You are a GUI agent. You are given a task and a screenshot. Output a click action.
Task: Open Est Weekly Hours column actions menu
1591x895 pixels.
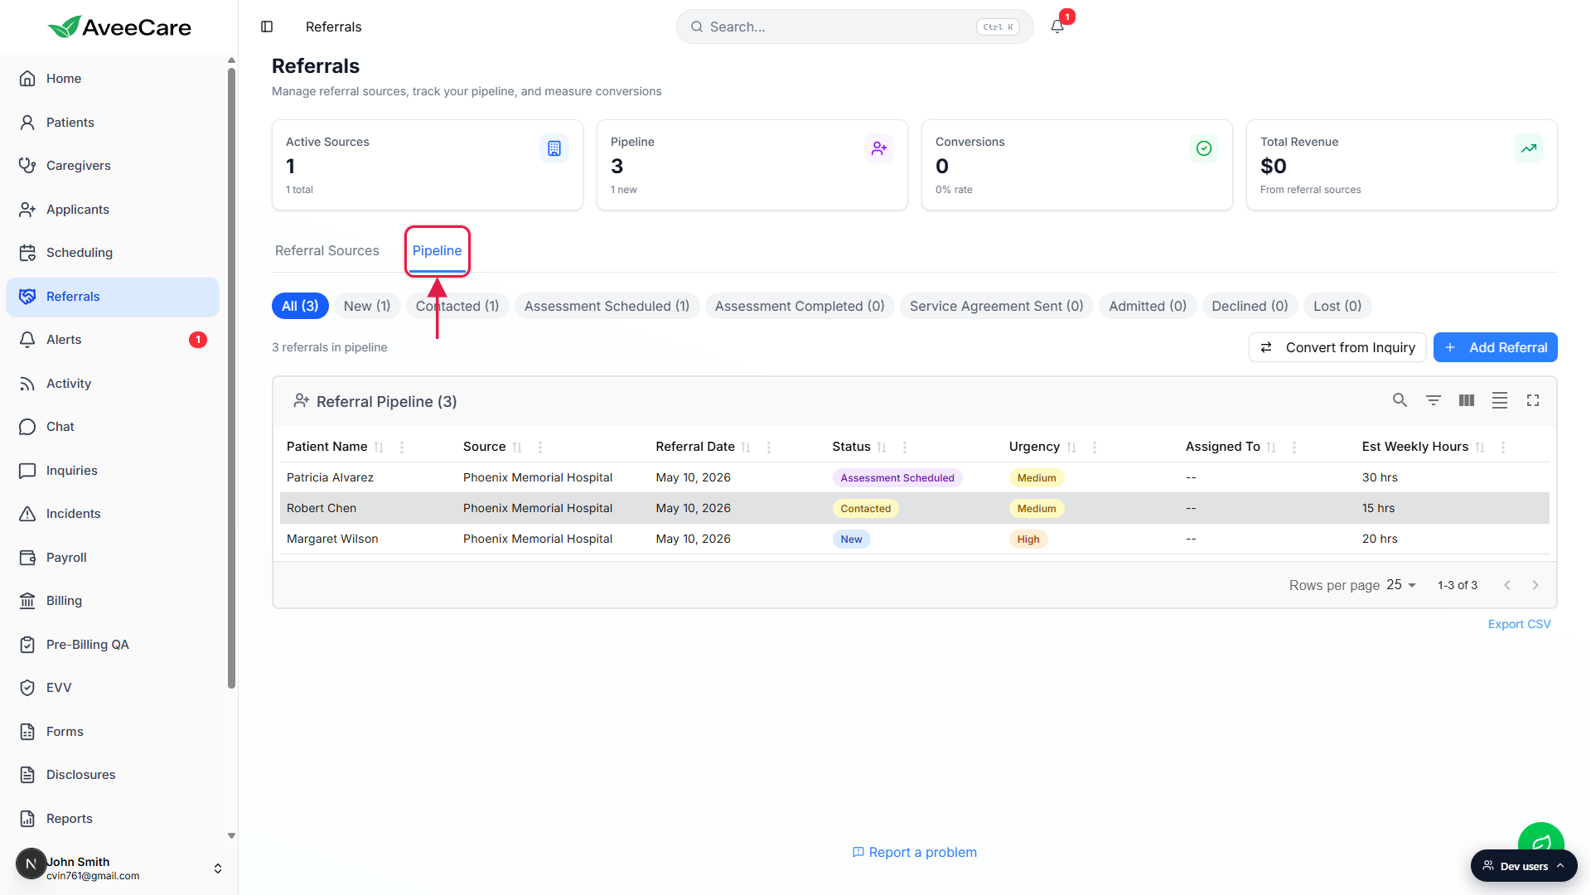tap(1503, 447)
